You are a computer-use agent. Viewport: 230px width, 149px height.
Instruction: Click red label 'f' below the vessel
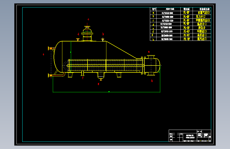[x=83, y=78]
